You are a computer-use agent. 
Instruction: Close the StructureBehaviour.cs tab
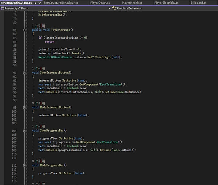click(40, 3)
